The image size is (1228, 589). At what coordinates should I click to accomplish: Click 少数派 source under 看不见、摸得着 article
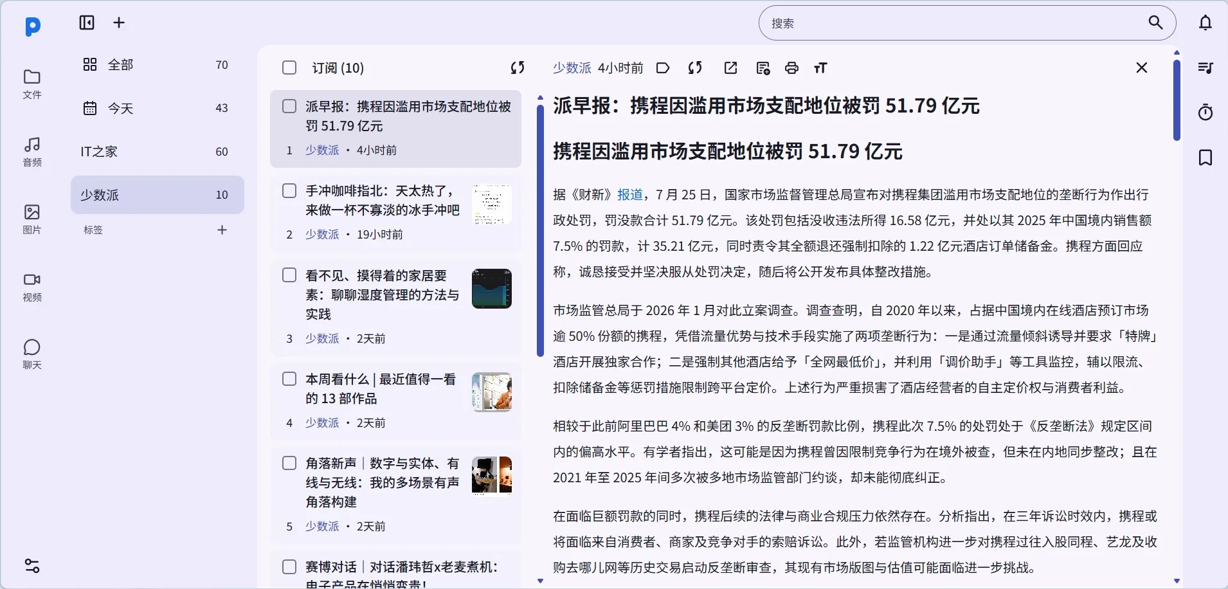click(x=322, y=338)
